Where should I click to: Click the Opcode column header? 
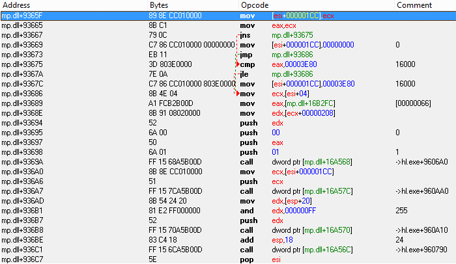[253, 5]
